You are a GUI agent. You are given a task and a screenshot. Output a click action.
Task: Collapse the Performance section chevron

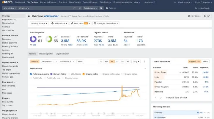[145, 69]
